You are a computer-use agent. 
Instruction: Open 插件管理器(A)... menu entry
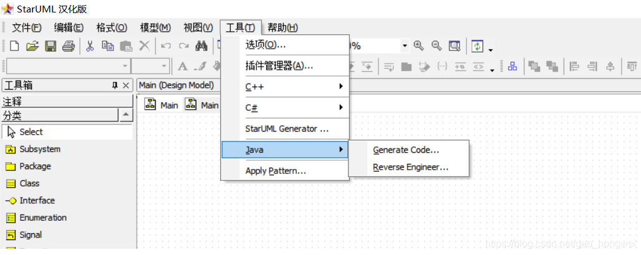tap(285, 65)
